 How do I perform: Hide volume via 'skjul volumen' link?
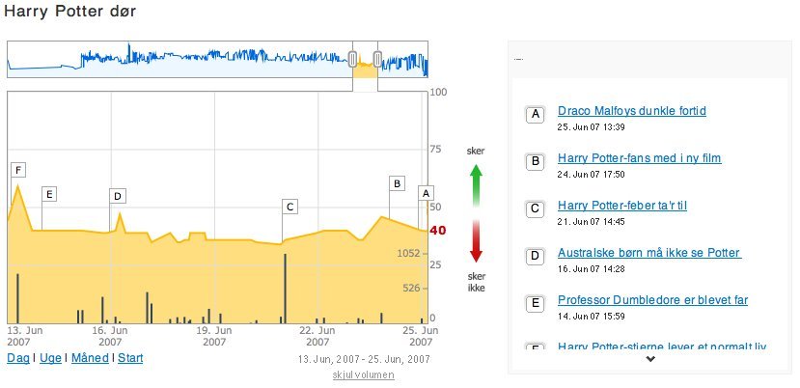(x=362, y=374)
